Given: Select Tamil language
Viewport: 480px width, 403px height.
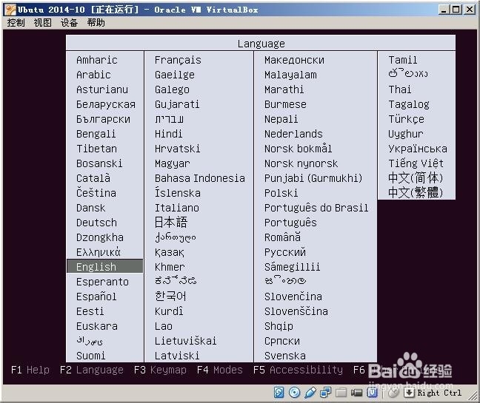Looking at the screenshot, I should [402, 60].
